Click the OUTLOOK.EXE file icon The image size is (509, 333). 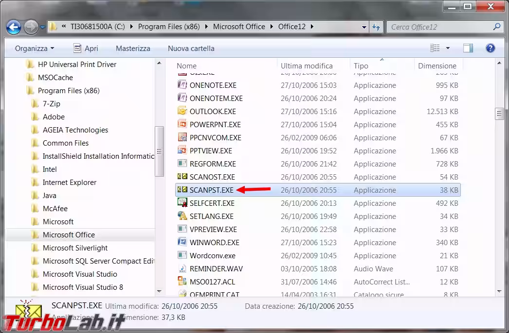[182, 111]
